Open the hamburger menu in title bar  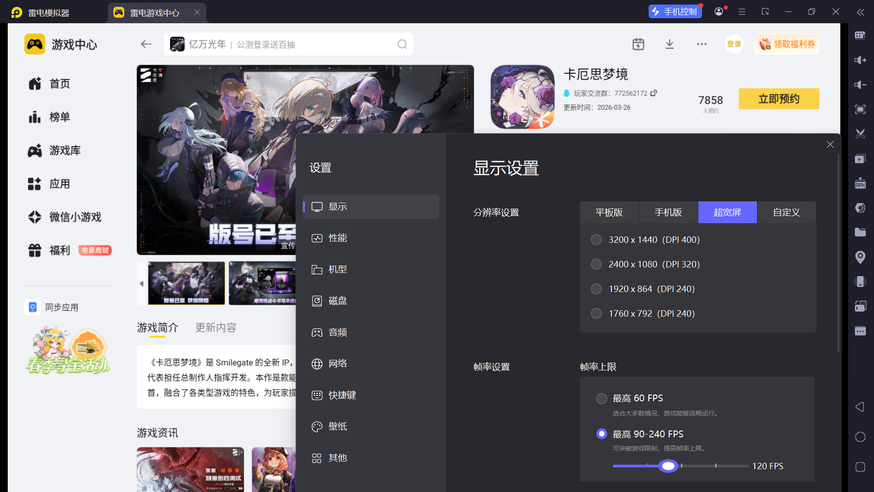pyautogui.click(x=742, y=11)
